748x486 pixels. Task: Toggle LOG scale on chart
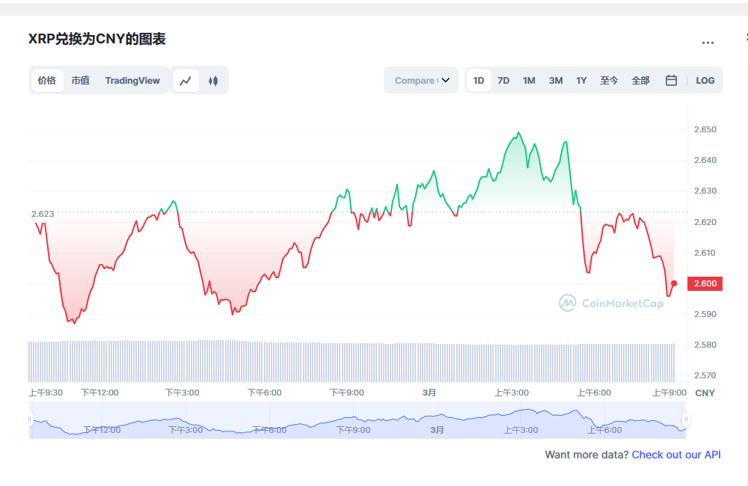[705, 80]
